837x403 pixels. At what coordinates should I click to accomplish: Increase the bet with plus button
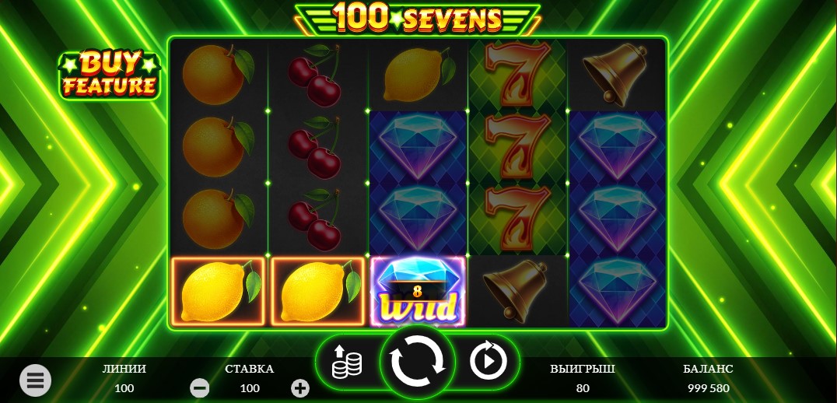coord(300,388)
